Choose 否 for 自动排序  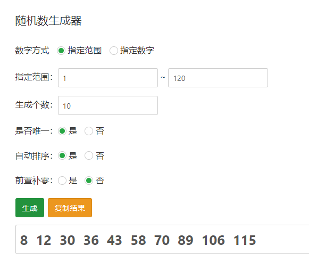click(x=89, y=155)
